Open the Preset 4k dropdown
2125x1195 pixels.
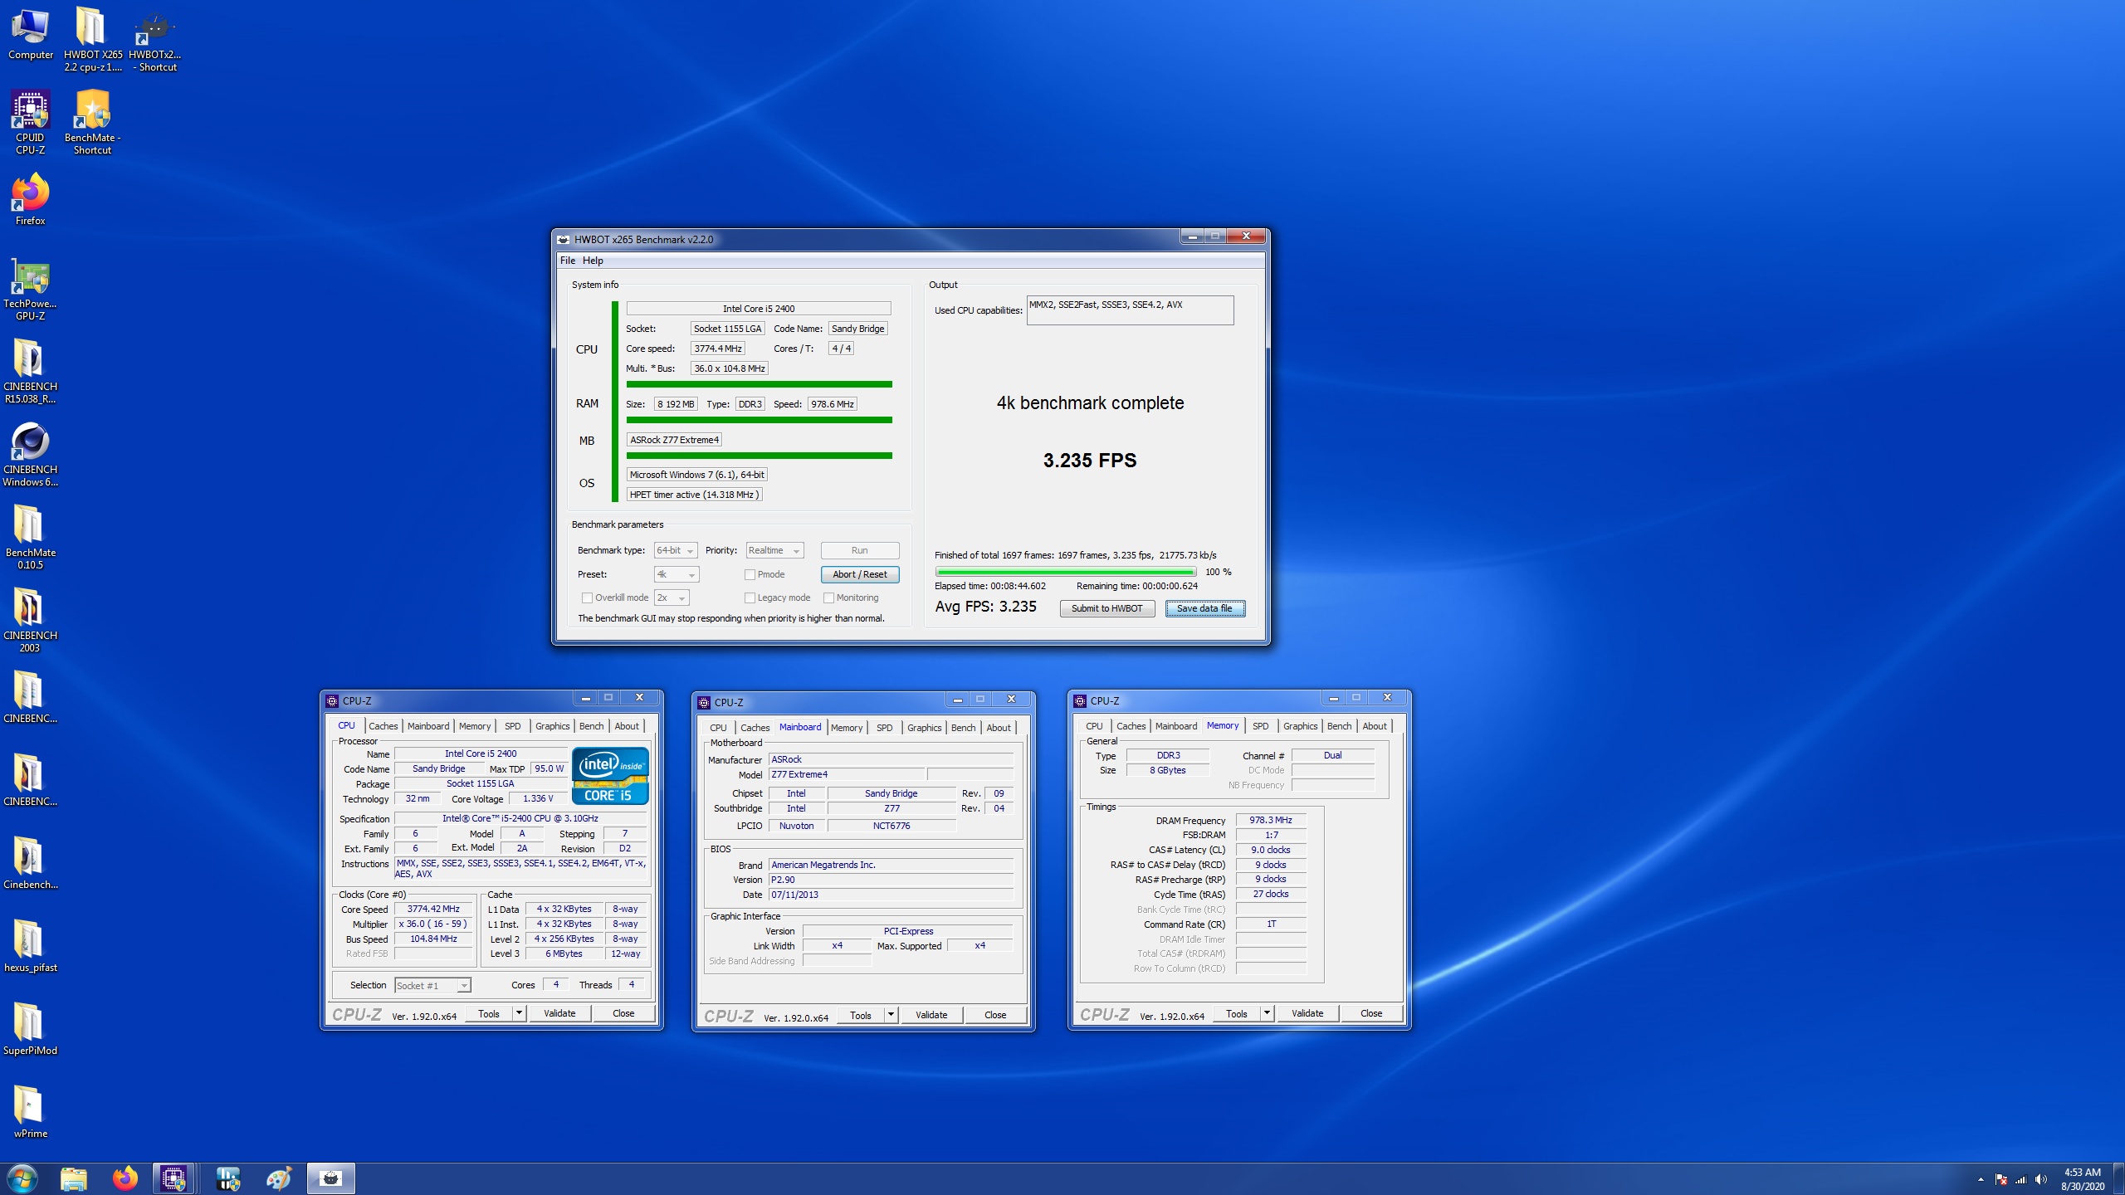pos(677,574)
